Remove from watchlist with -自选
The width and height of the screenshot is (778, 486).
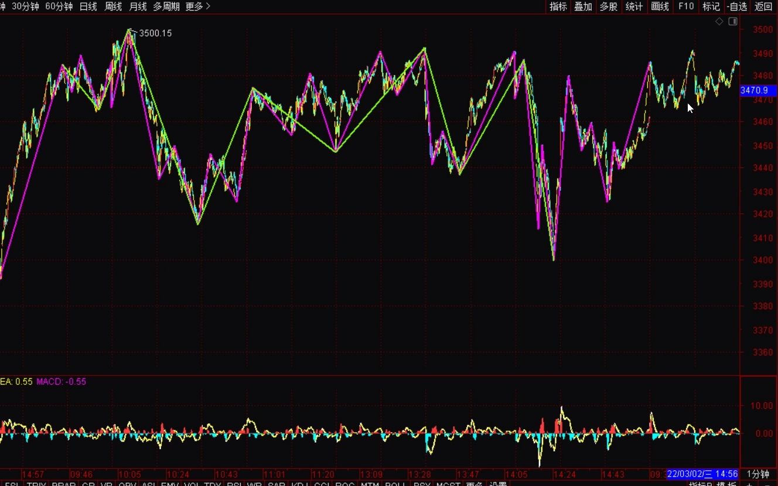click(737, 6)
